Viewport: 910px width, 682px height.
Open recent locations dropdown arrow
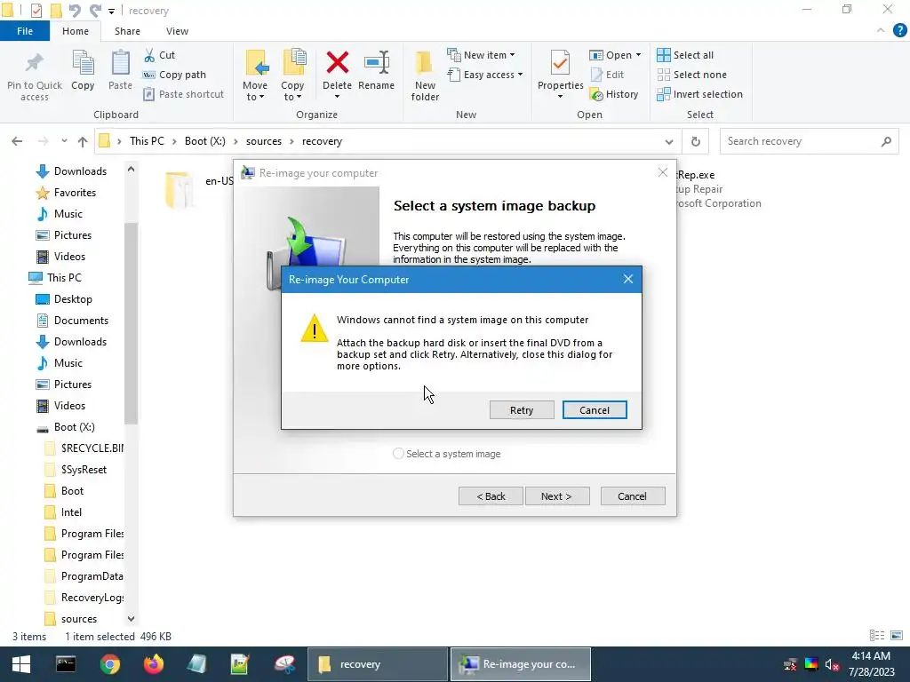[x=64, y=141]
